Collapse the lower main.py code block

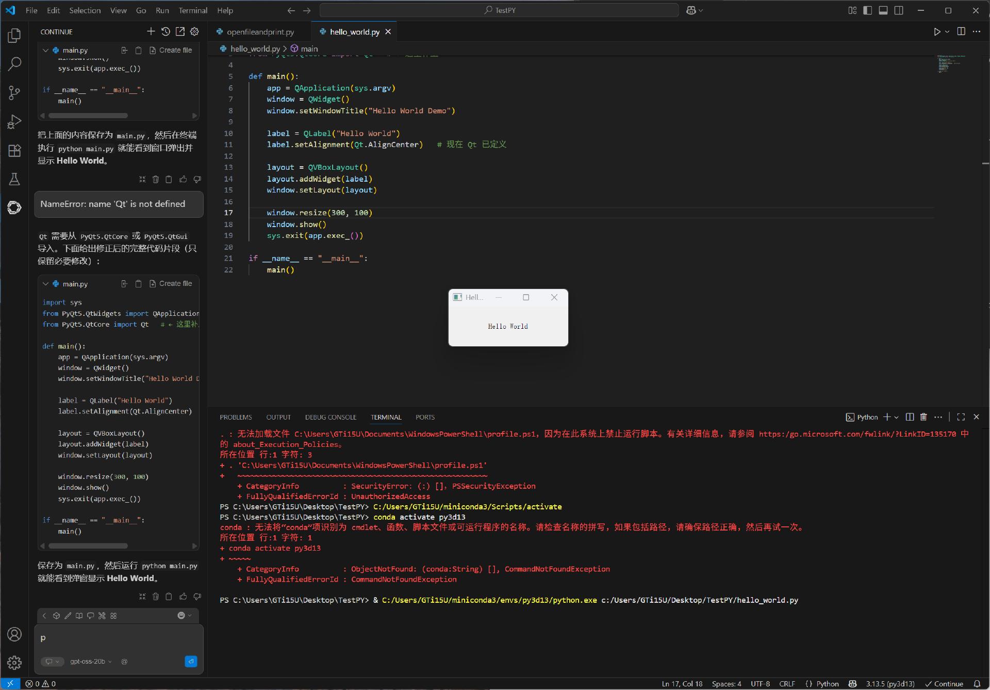pyautogui.click(x=46, y=284)
